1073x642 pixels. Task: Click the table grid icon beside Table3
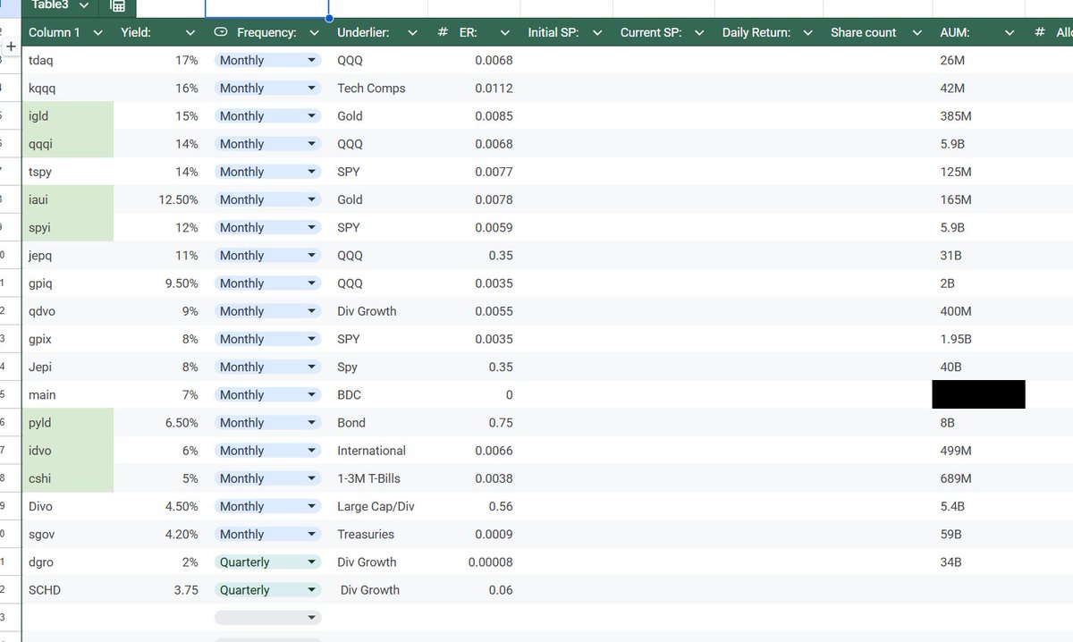(118, 5)
